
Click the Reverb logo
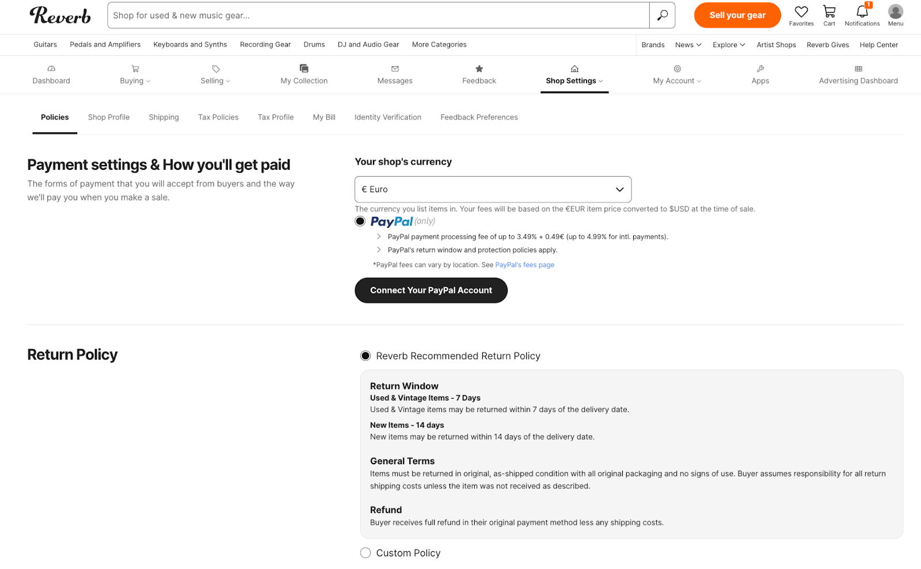(x=59, y=16)
